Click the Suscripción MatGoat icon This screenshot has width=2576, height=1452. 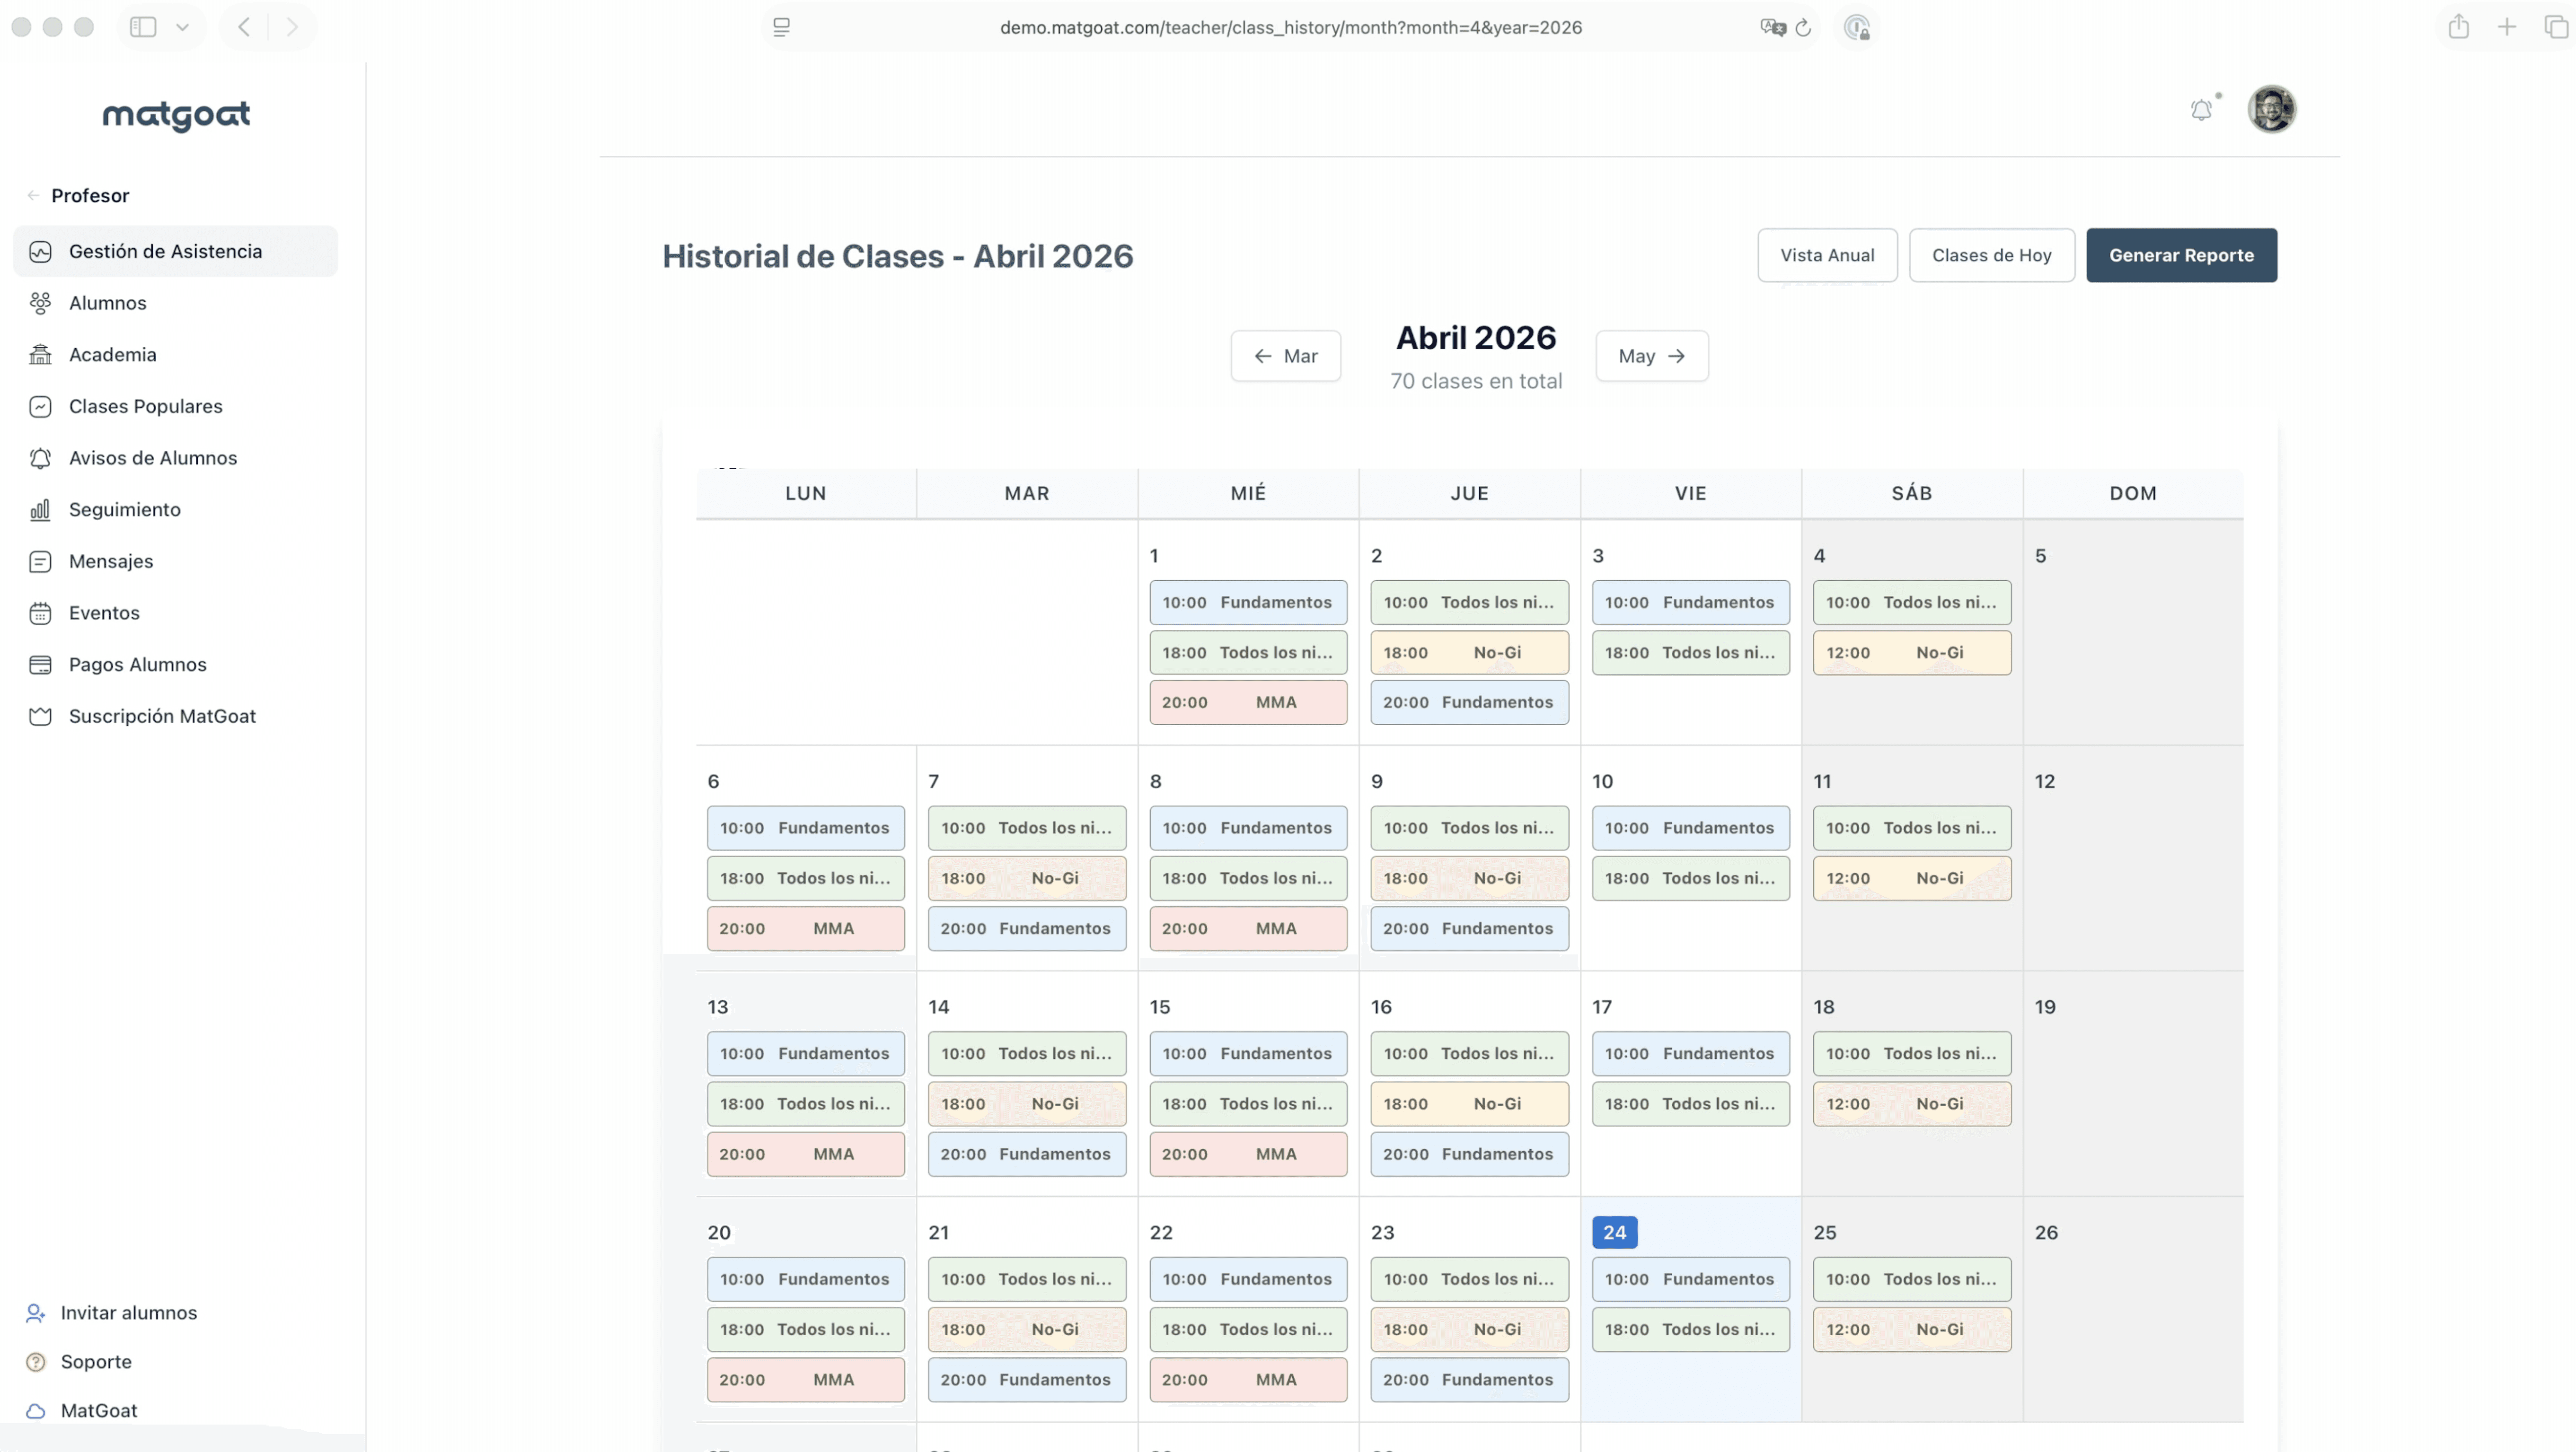click(40, 717)
